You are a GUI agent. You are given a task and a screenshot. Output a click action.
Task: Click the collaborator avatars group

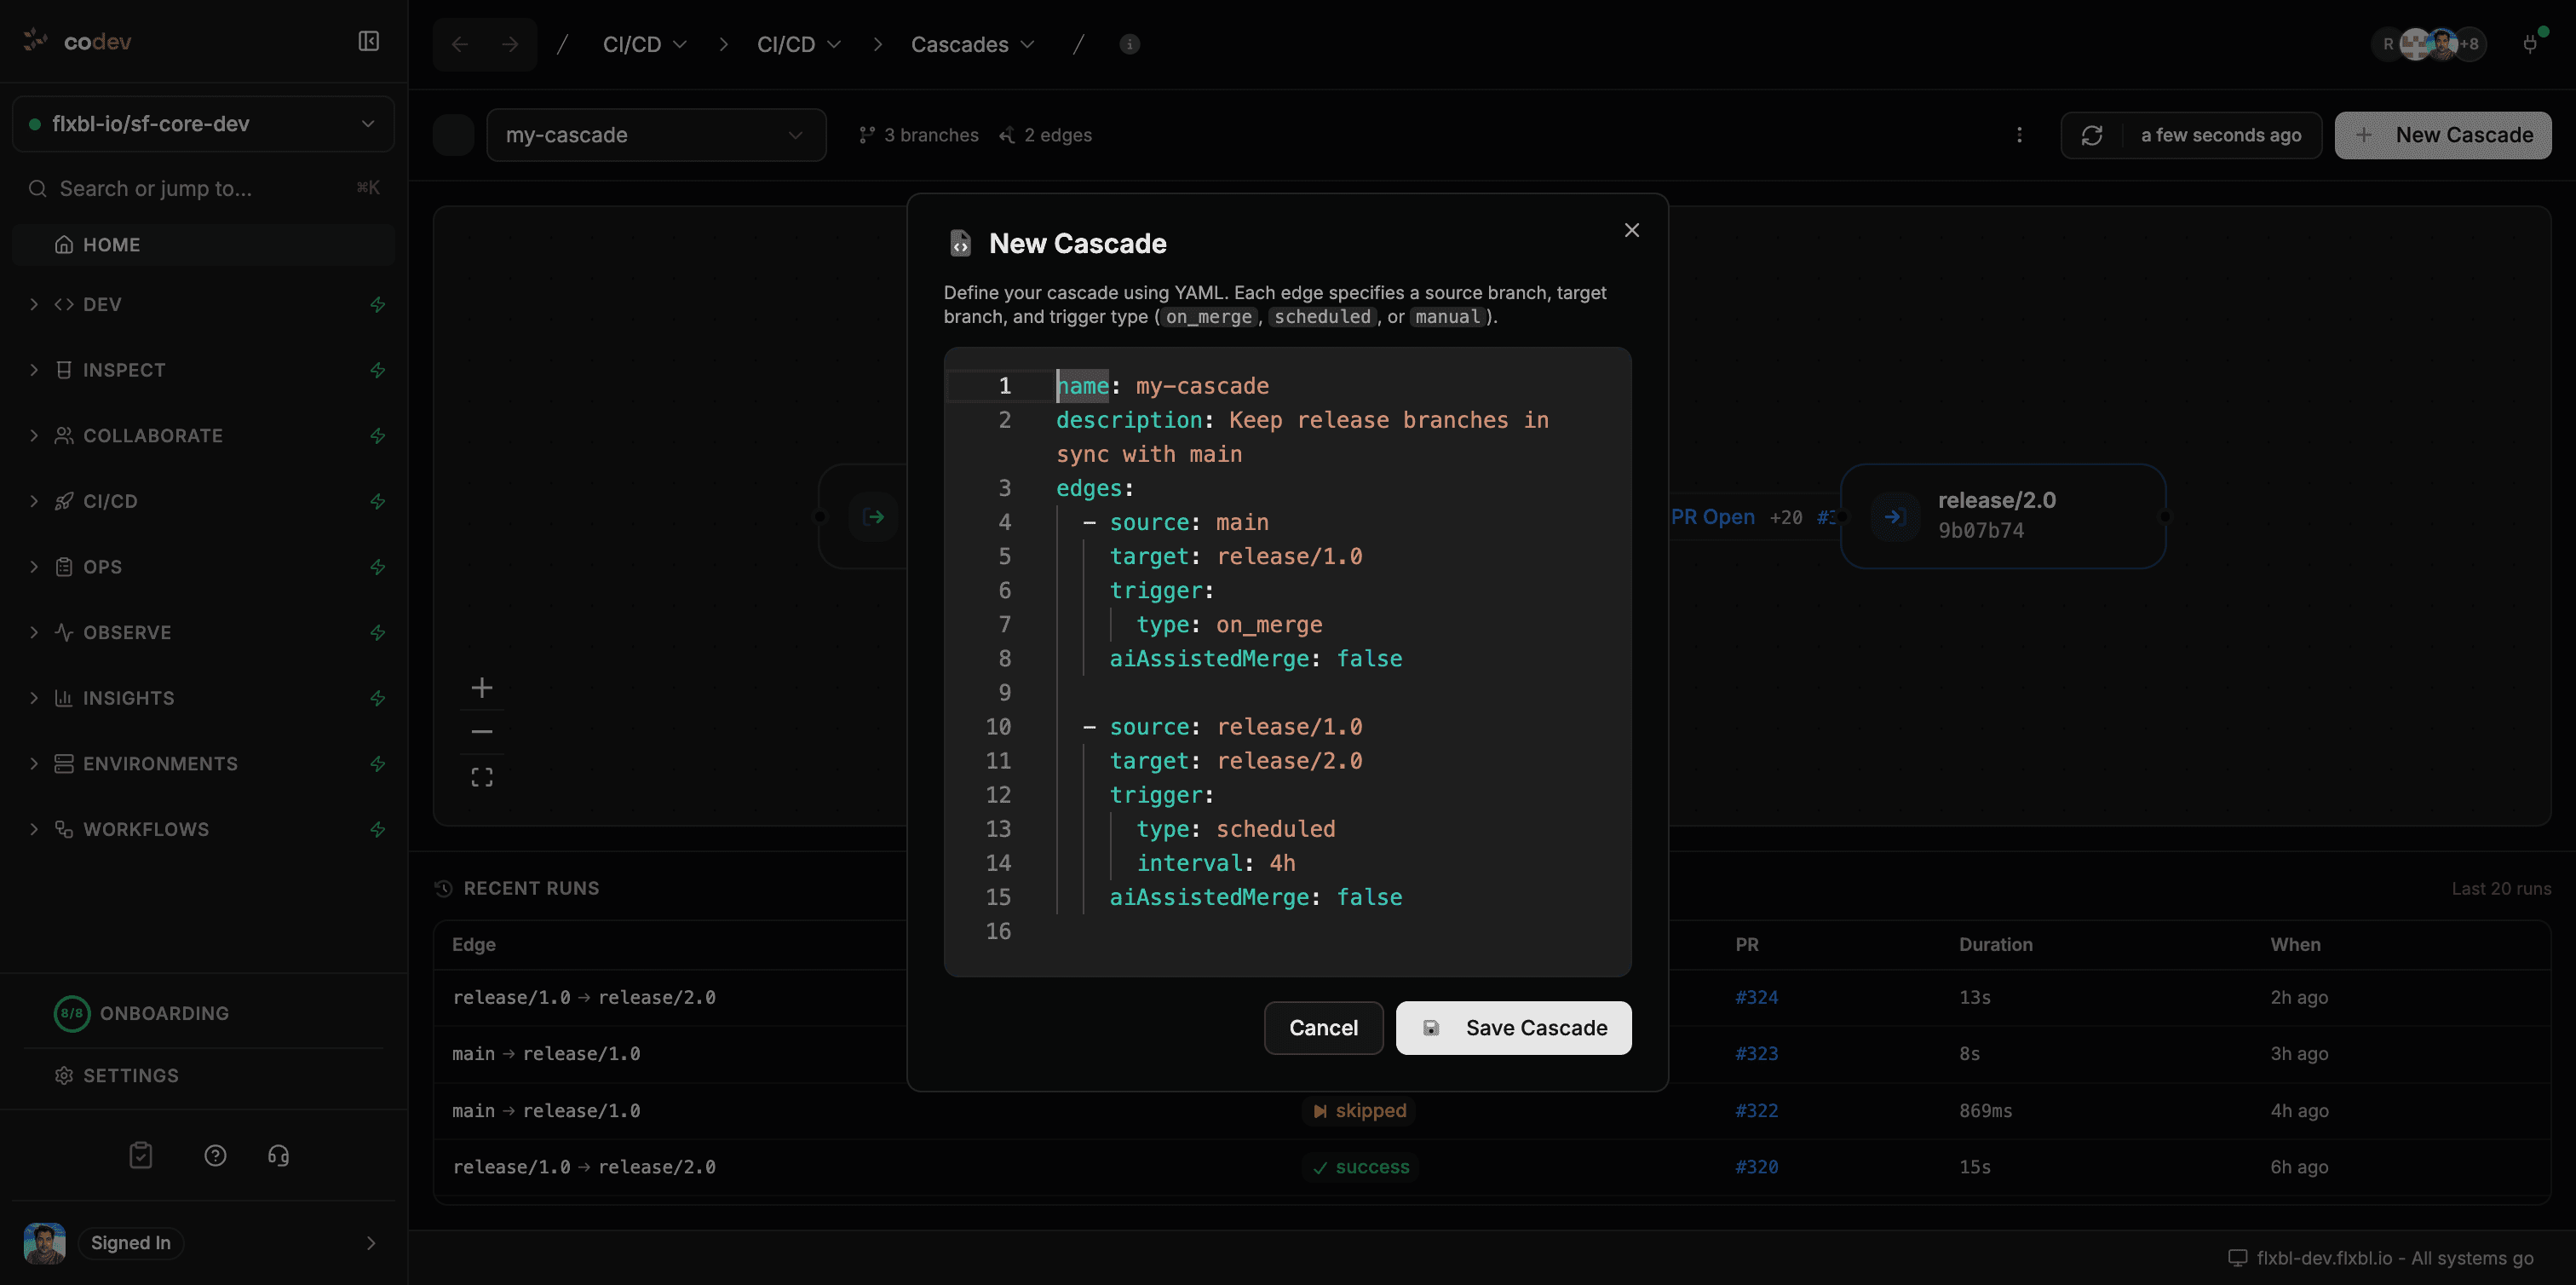(2429, 44)
